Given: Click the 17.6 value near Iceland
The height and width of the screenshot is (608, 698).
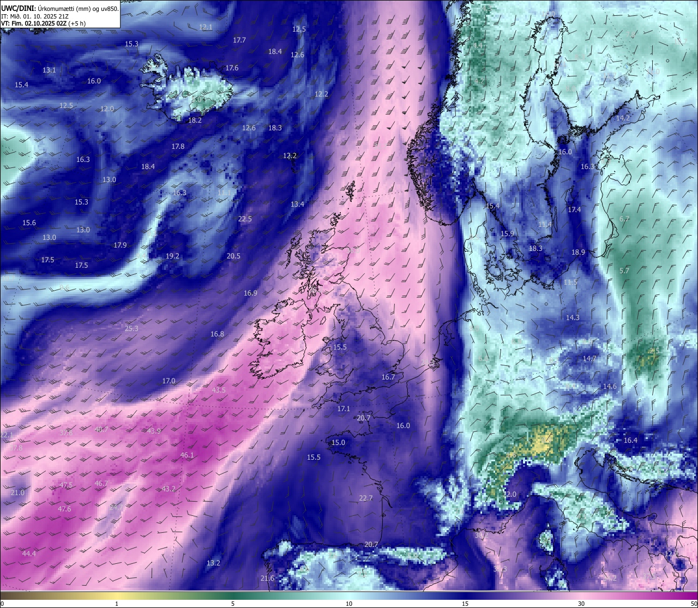Looking at the screenshot, I should [232, 68].
